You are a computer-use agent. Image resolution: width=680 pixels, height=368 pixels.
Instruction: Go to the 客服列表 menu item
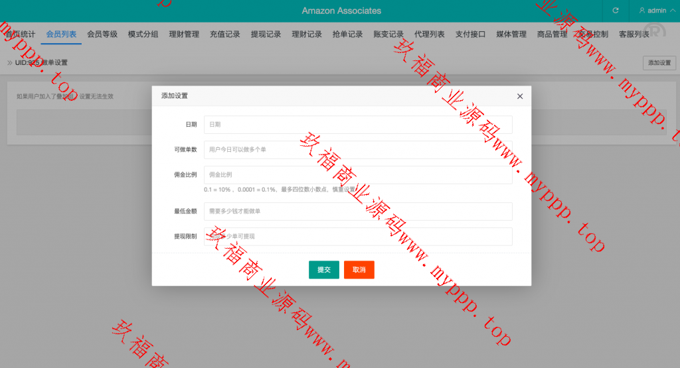click(634, 34)
